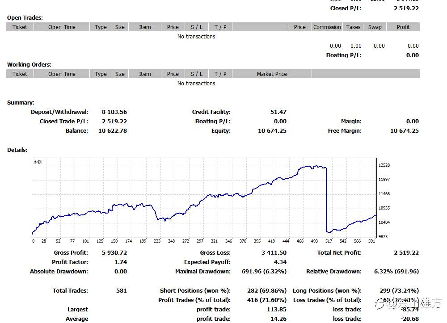447x323 pixels.
Task: Click the Gross Loss value 3 411.50
Action: click(274, 253)
